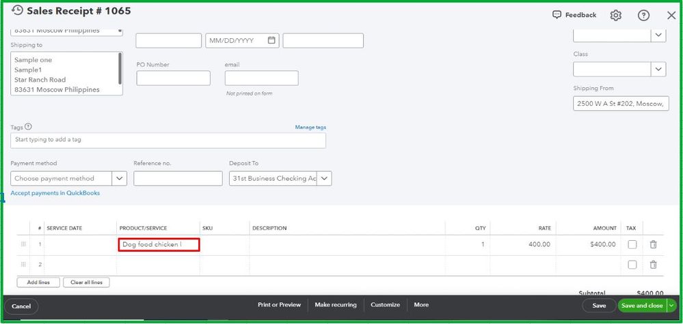Tick the tax checkbox for line 1
Image resolution: width=683 pixels, height=324 pixels.
(x=632, y=244)
